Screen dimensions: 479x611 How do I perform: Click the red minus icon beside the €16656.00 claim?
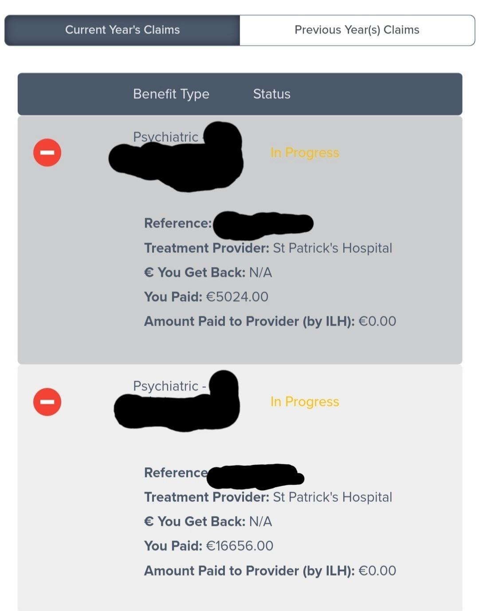point(47,402)
